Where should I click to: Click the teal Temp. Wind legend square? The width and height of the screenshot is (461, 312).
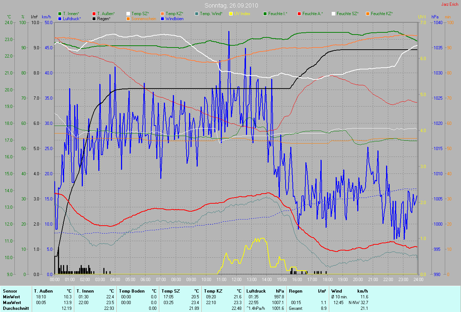click(197, 14)
